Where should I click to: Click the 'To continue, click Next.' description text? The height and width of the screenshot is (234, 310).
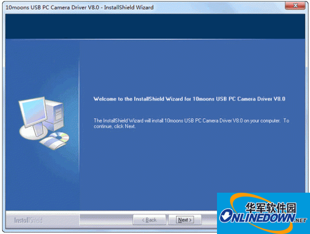click(x=191, y=123)
